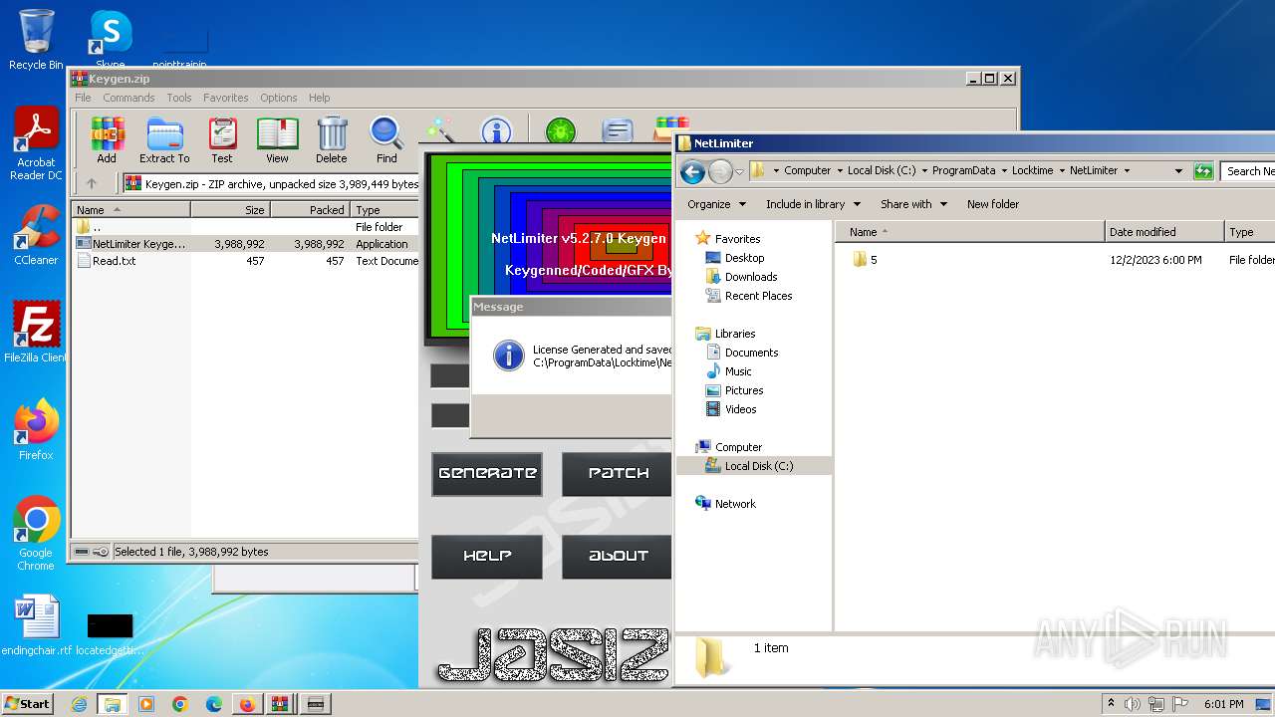Select CCleaner desktop icon
This screenshot has width=1275, height=717.
[x=36, y=234]
